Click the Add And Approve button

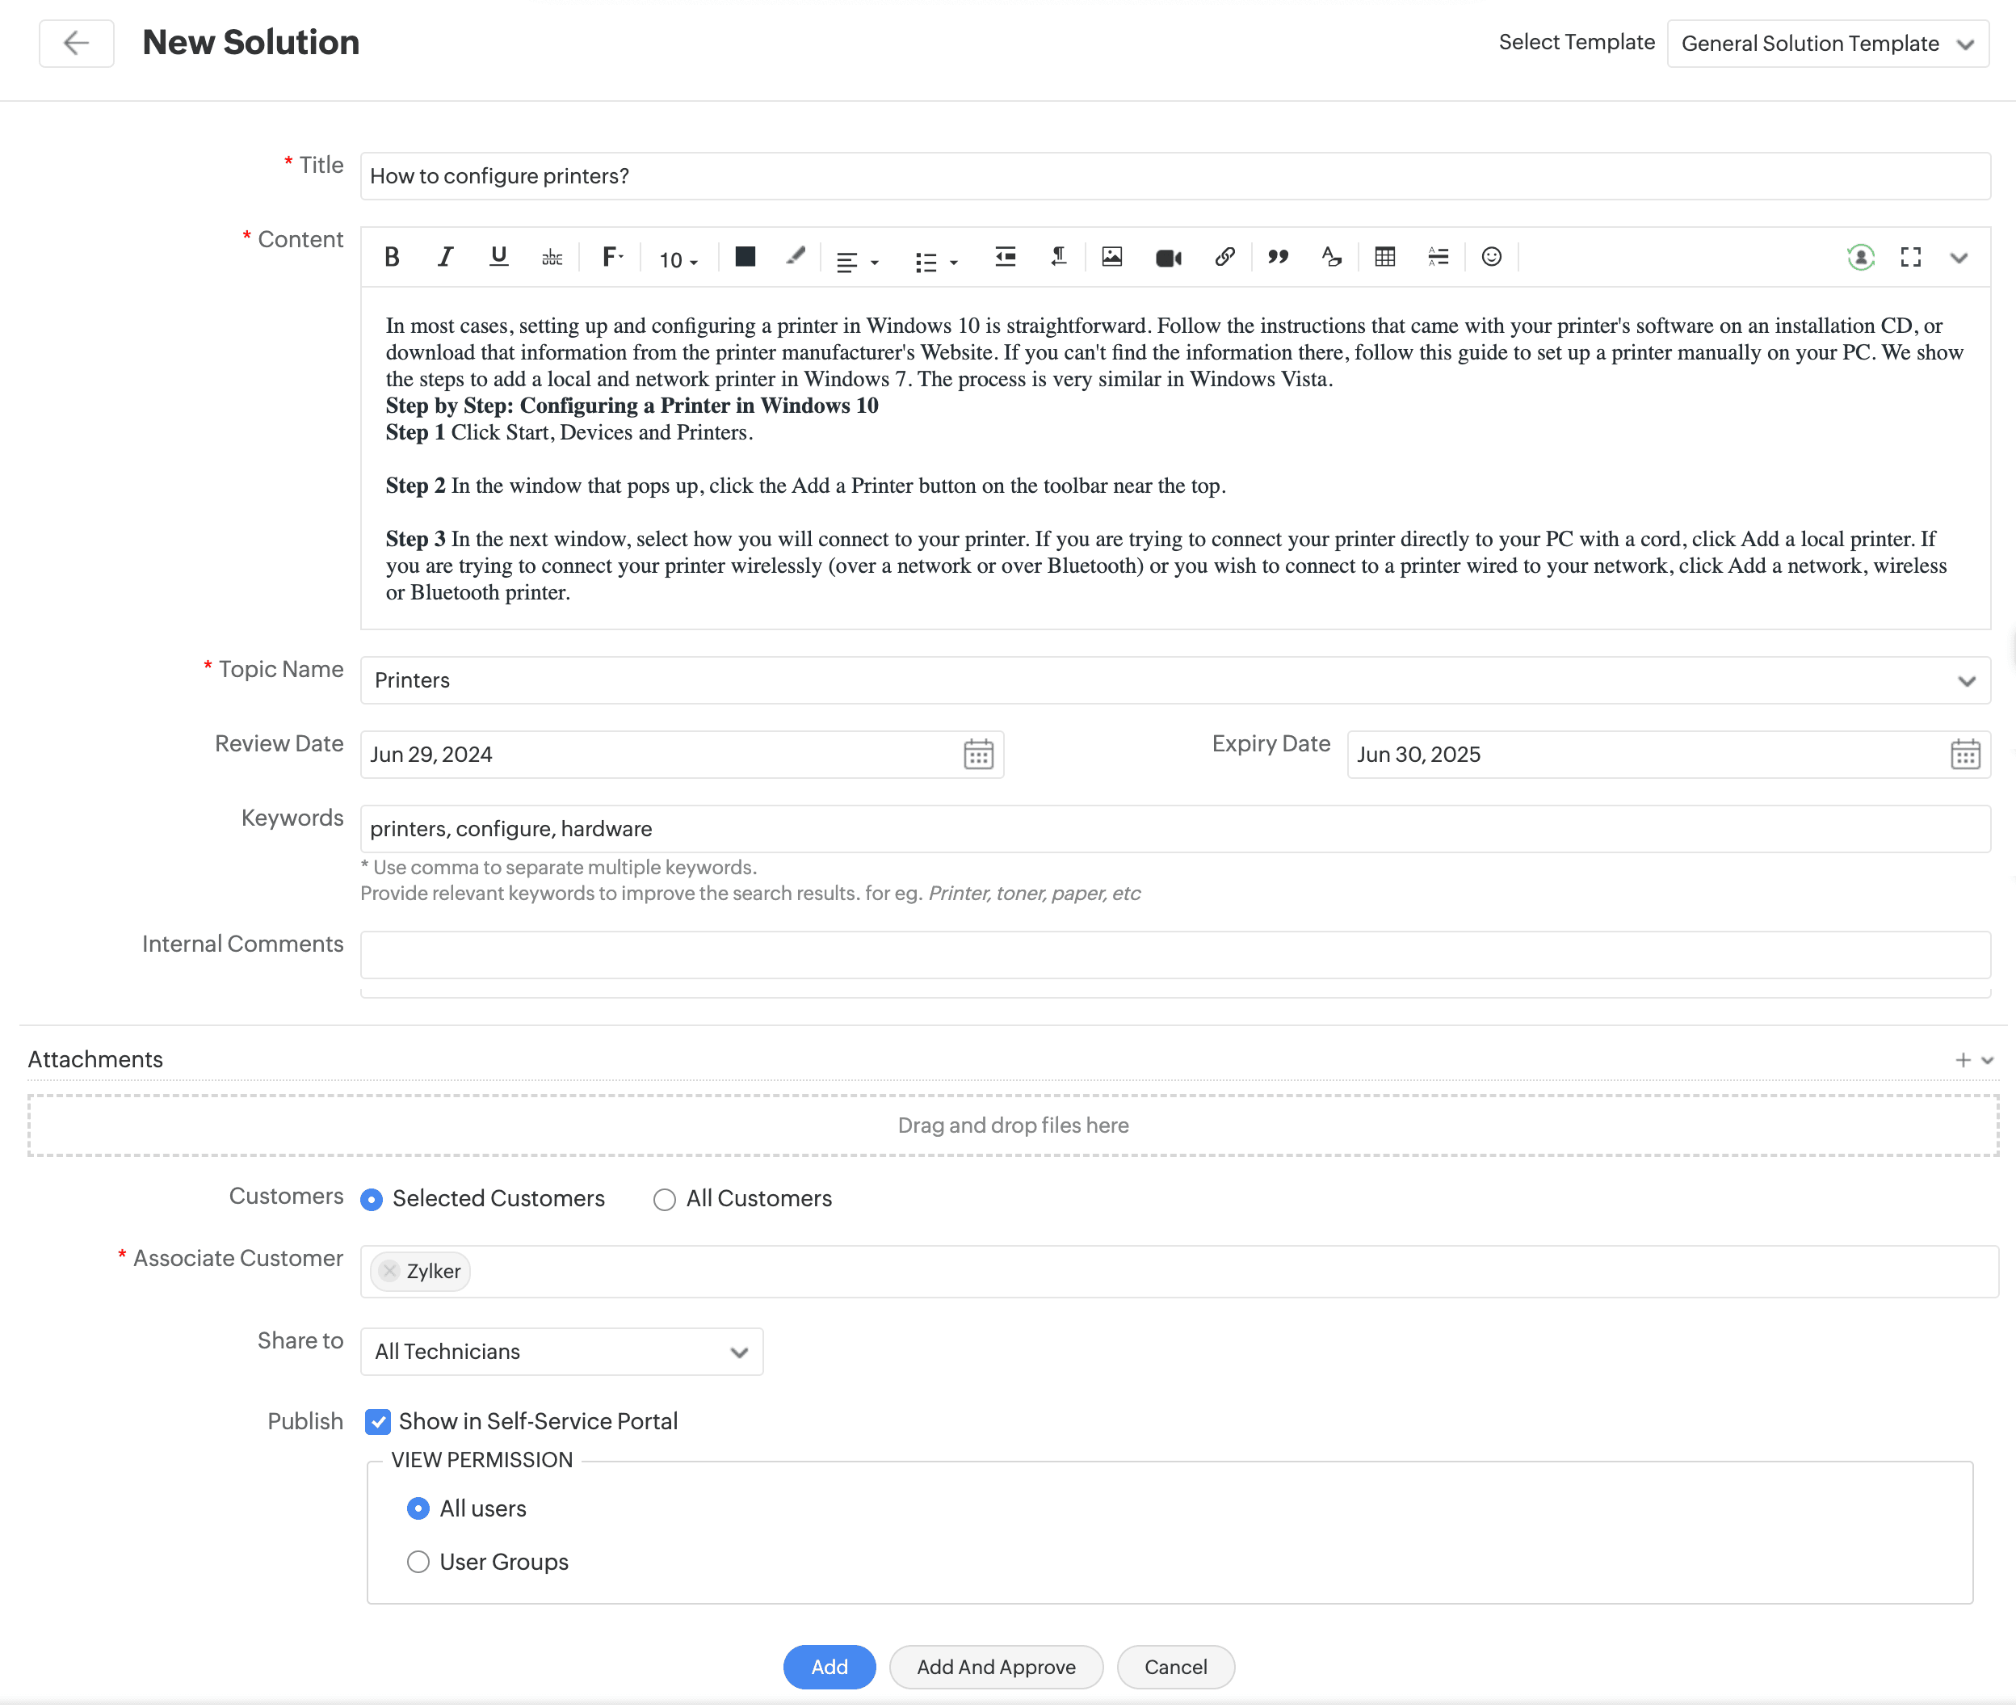point(996,1666)
